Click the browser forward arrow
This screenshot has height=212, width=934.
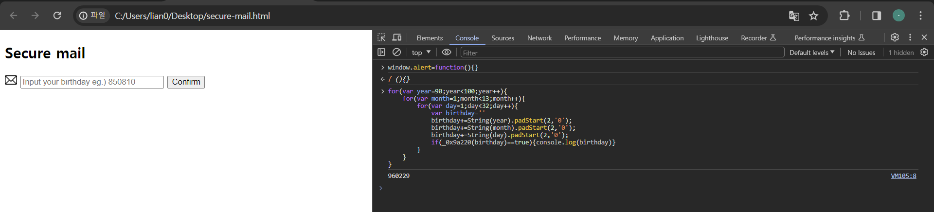click(x=35, y=16)
